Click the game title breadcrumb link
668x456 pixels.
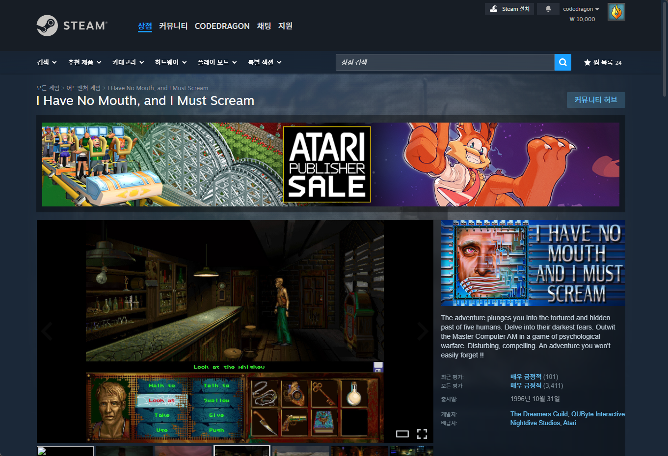tap(158, 88)
